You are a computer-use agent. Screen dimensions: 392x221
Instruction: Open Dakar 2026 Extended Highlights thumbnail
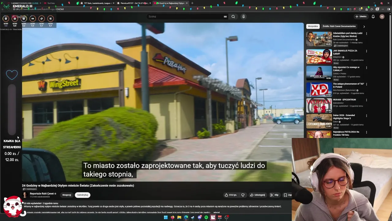click(319, 121)
